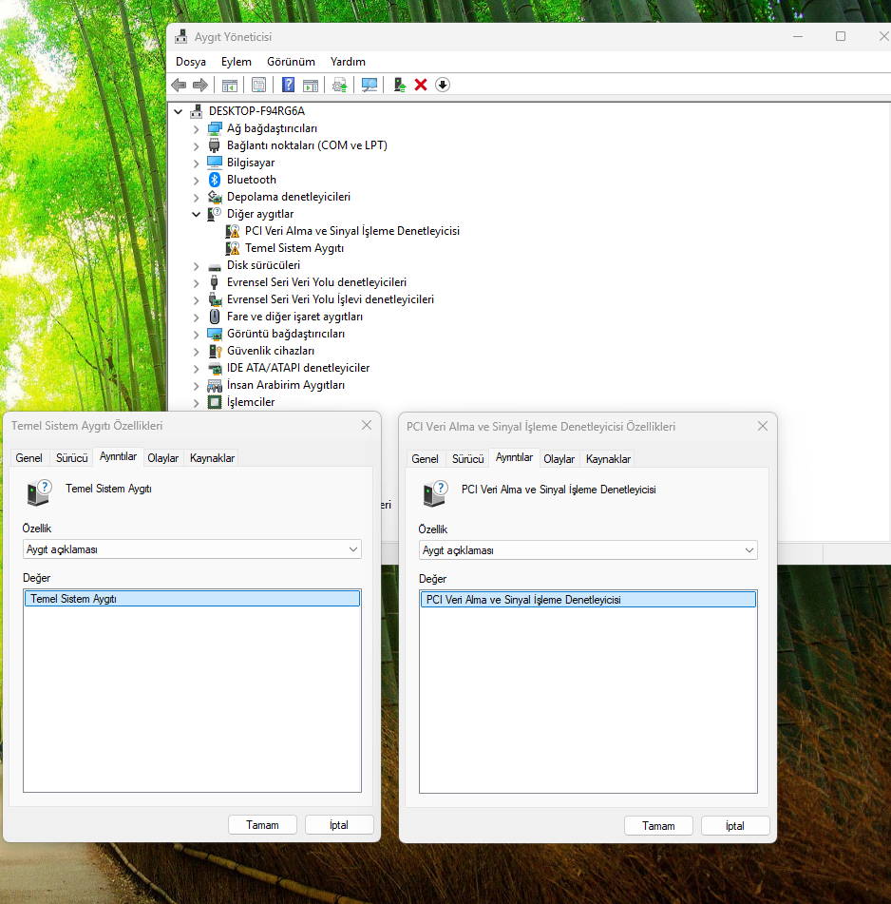Collapse the DESKTOP-F94RG6A root node
Viewport: 891px width, 904px height.
[x=179, y=111]
